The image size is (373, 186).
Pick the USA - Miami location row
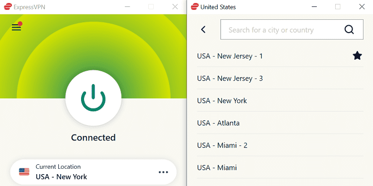click(x=280, y=168)
